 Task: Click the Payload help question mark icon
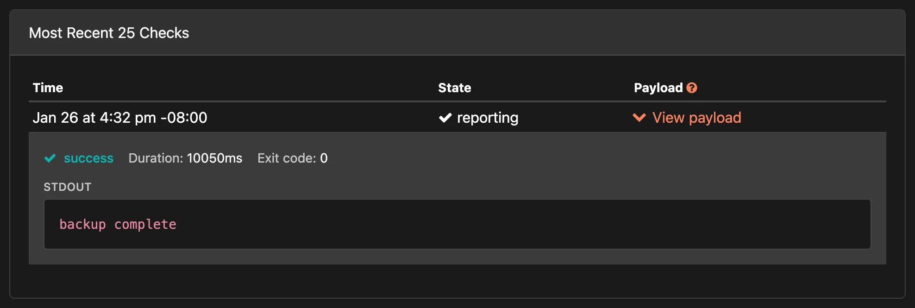(692, 88)
